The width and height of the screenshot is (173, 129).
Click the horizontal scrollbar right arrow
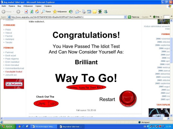pyautogui.click(x=168, y=118)
